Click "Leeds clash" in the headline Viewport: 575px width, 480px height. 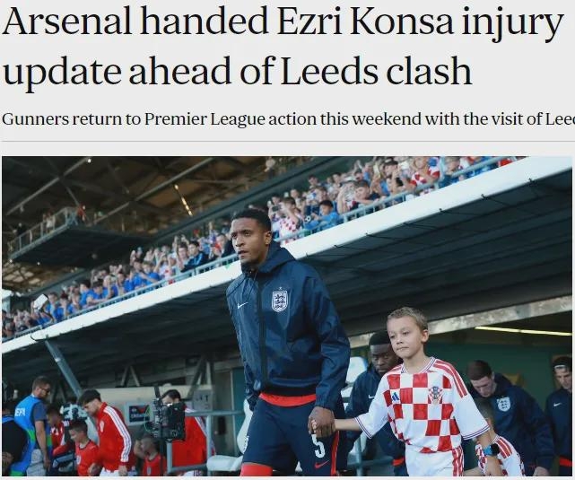376,70
